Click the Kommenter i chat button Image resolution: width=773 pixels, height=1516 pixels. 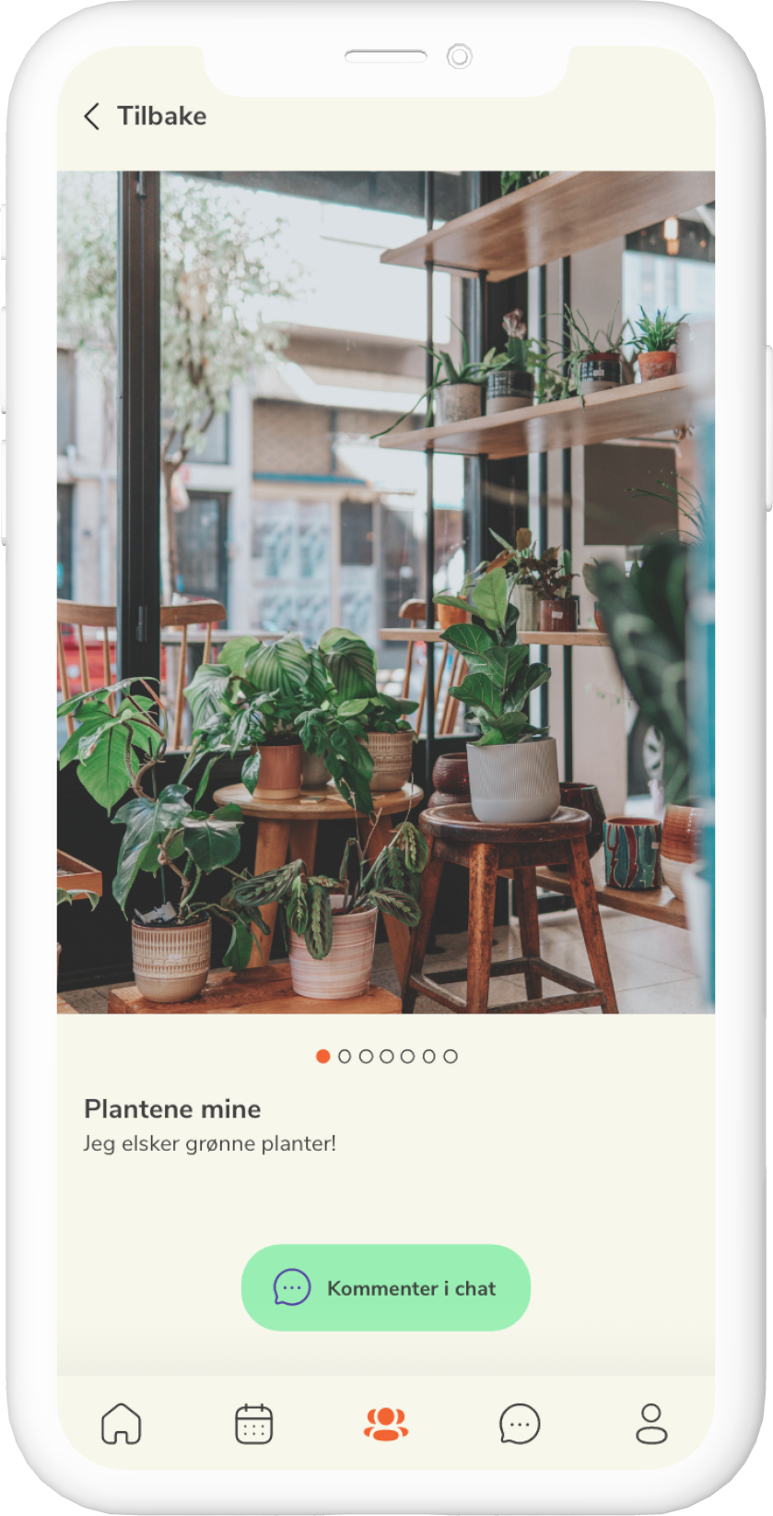tap(386, 1287)
